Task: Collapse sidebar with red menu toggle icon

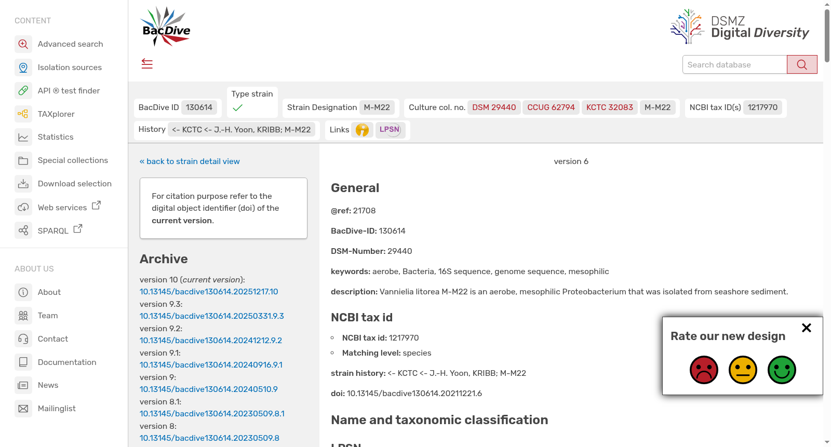Action: click(147, 64)
